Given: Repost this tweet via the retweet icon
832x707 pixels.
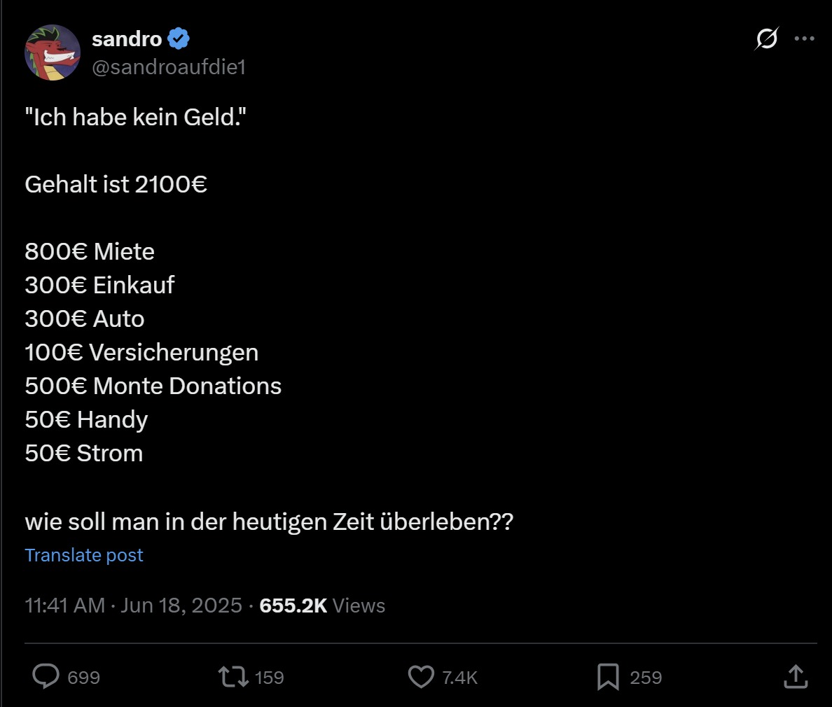Looking at the screenshot, I should [233, 676].
